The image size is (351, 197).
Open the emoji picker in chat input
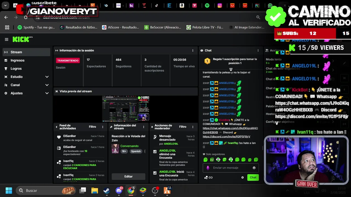click(x=254, y=168)
